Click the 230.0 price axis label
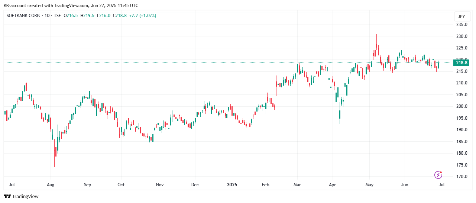 click(462, 36)
